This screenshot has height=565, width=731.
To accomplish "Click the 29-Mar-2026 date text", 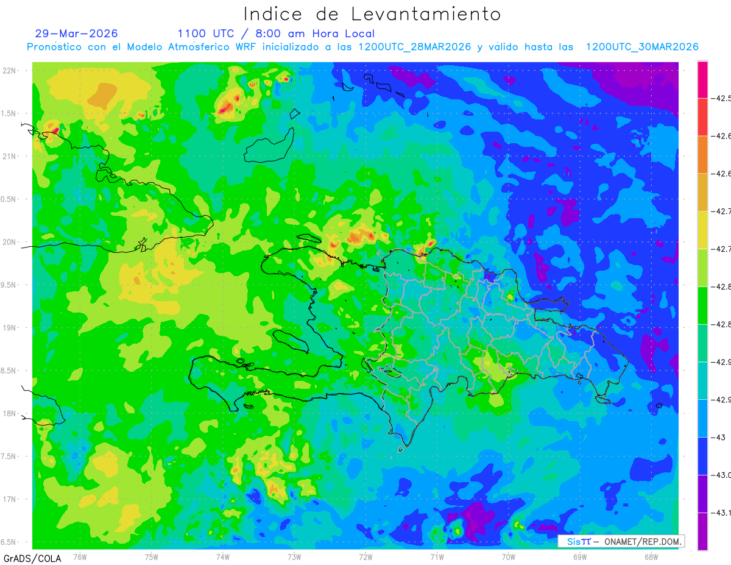I will pyautogui.click(x=77, y=34).
